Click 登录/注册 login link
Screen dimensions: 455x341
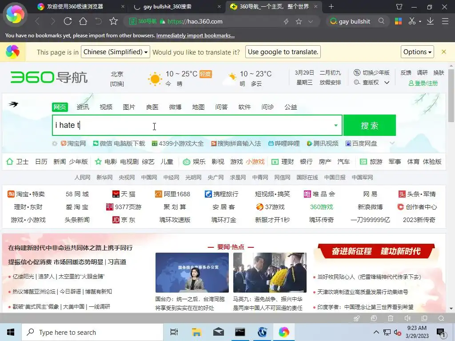(x=423, y=83)
